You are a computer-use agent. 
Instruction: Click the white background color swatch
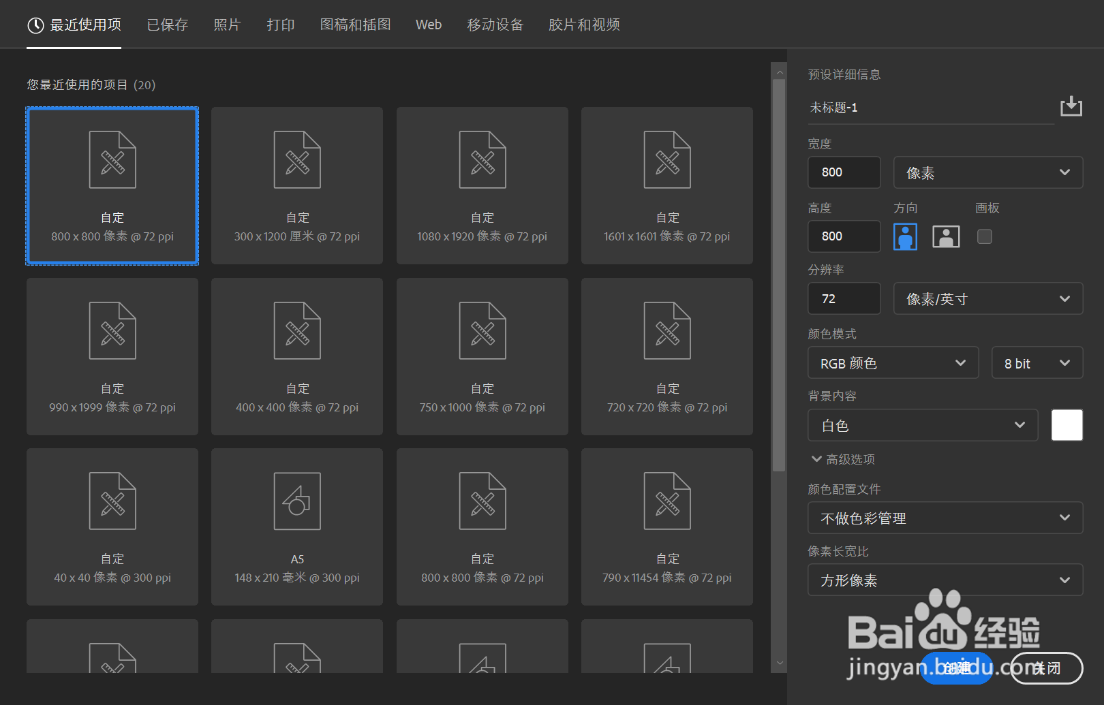pyautogui.click(x=1067, y=425)
